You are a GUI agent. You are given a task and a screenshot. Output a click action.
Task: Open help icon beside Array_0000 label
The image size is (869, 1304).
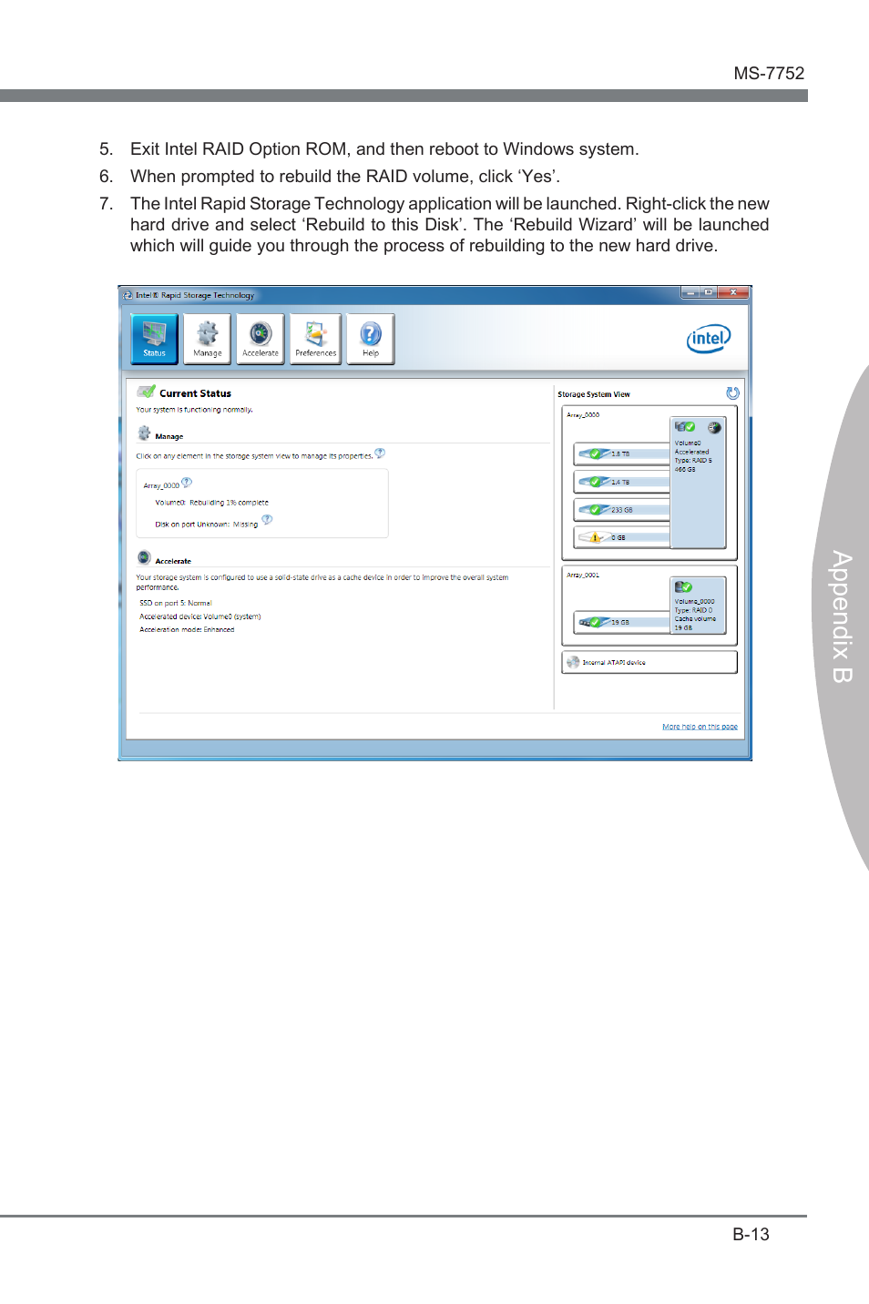[x=187, y=482]
